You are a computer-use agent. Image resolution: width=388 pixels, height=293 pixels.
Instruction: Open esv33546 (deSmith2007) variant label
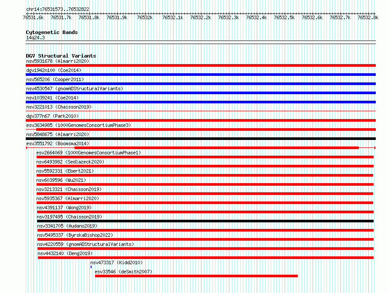(123, 272)
